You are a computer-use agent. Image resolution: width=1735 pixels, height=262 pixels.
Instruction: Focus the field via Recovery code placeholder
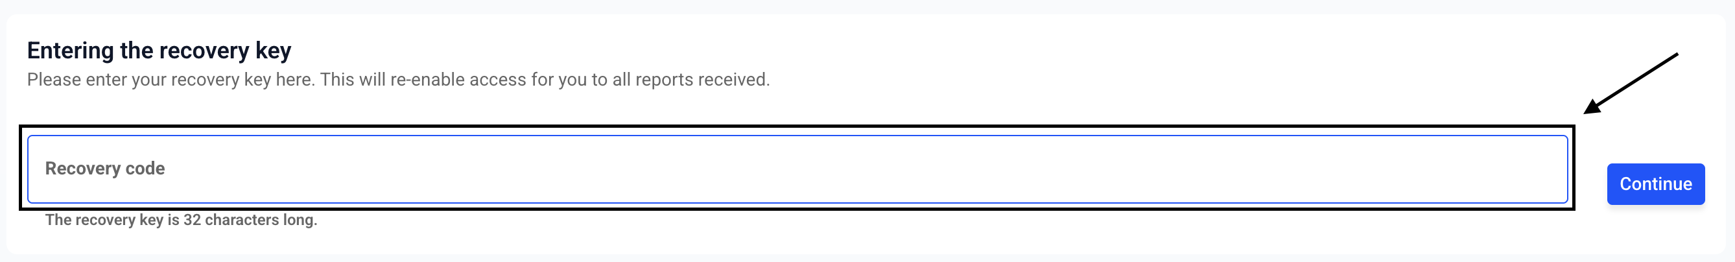click(105, 169)
